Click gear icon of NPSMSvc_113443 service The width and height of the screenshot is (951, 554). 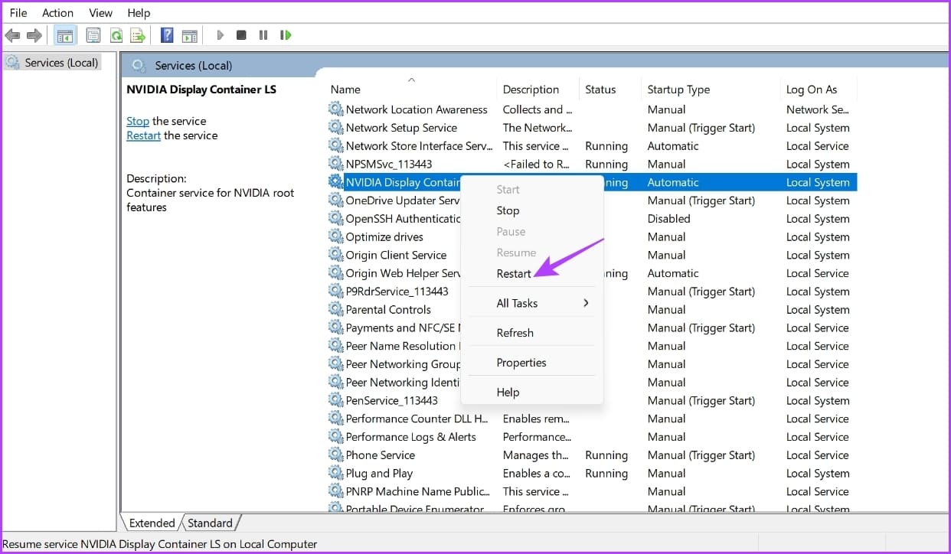335,164
